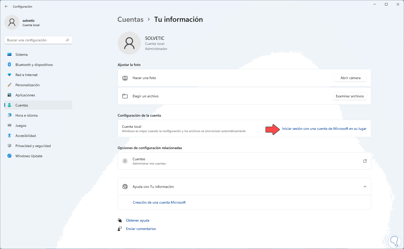Click the solvetic username in the sidebar
Viewport: 404px width, 249px height.
pos(29,21)
